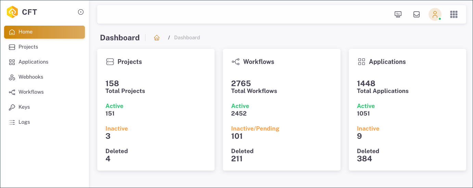Click the Workflows card share icon
Screen dimensions: 473x188
pyautogui.click(x=235, y=62)
